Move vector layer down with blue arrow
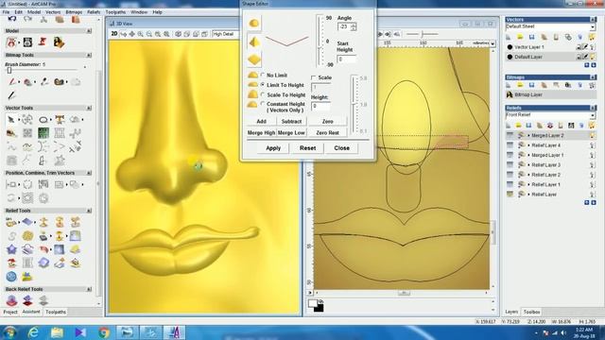The width and height of the screenshot is (605, 340). [594, 65]
